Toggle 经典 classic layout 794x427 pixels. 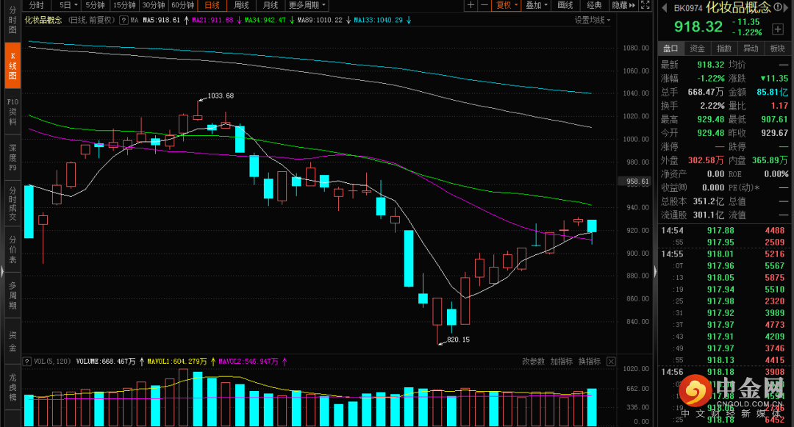[595, 5]
